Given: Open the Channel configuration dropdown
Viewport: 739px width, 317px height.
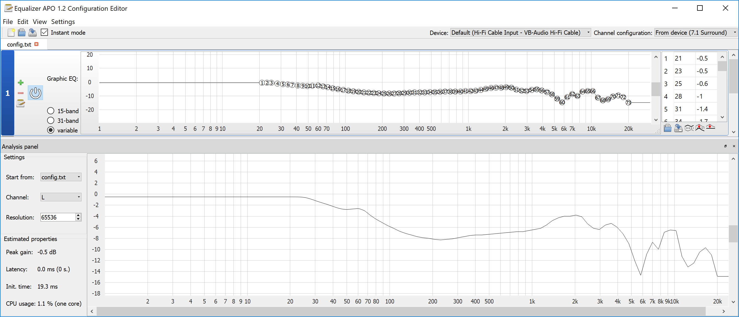Looking at the screenshot, I should click(695, 33).
